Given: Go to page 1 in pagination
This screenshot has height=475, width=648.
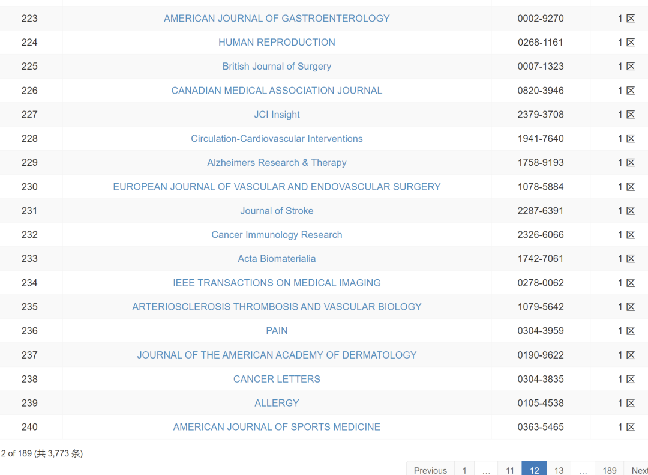Looking at the screenshot, I should (464, 469).
